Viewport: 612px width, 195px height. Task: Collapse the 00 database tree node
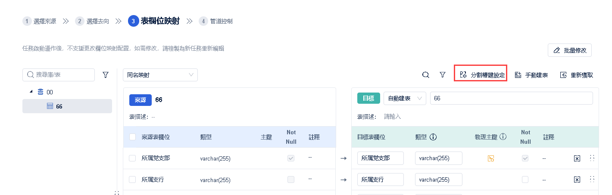(x=31, y=92)
